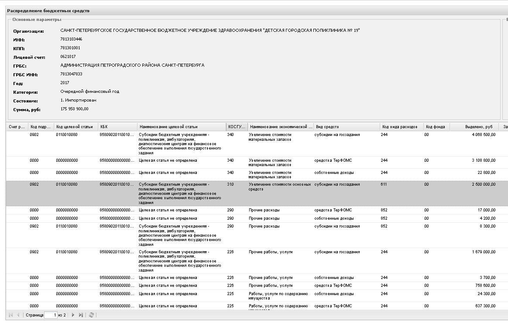The height and width of the screenshot is (323, 508).
Task: Click the 'КОСГУ...' column header
Action: pos(237,126)
